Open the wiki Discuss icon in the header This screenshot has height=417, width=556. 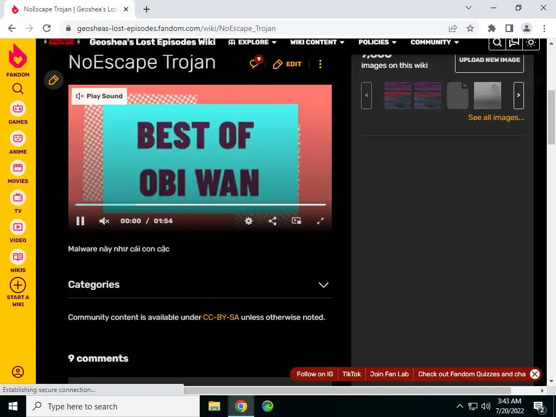click(514, 42)
